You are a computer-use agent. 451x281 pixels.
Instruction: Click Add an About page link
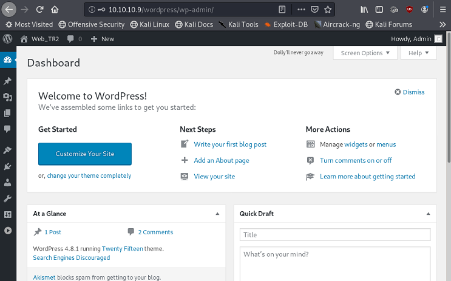pyautogui.click(x=222, y=160)
